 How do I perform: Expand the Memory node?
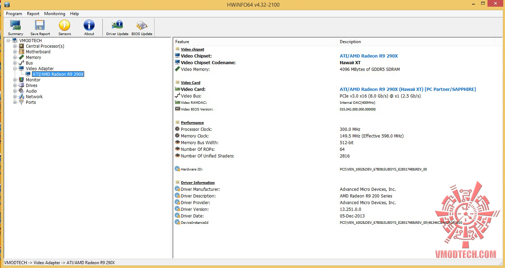tap(15, 58)
